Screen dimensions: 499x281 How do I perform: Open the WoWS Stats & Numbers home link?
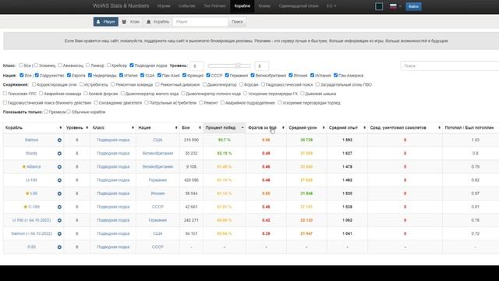[121, 5]
